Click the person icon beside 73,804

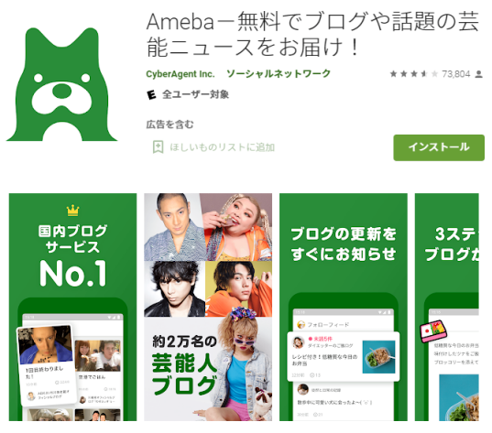(478, 74)
